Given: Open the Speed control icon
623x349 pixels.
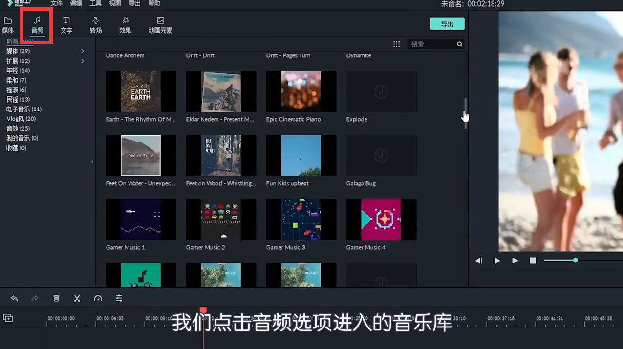Looking at the screenshot, I should pos(98,298).
